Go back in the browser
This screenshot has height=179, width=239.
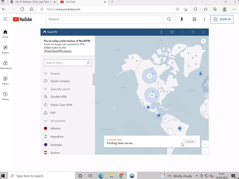click(x=4, y=9)
